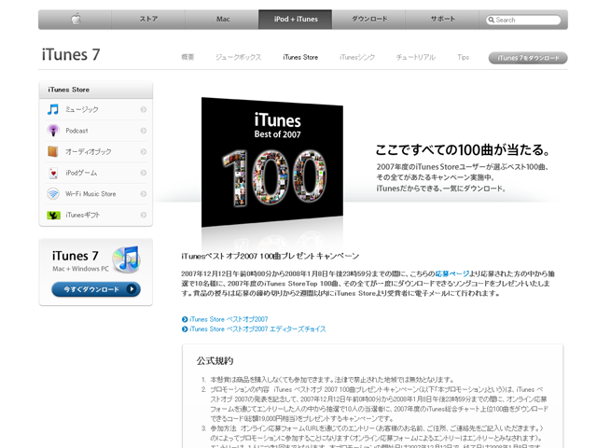Screen dimensions: 597x448
Task: Open the Mac tab
Action: (223, 19)
